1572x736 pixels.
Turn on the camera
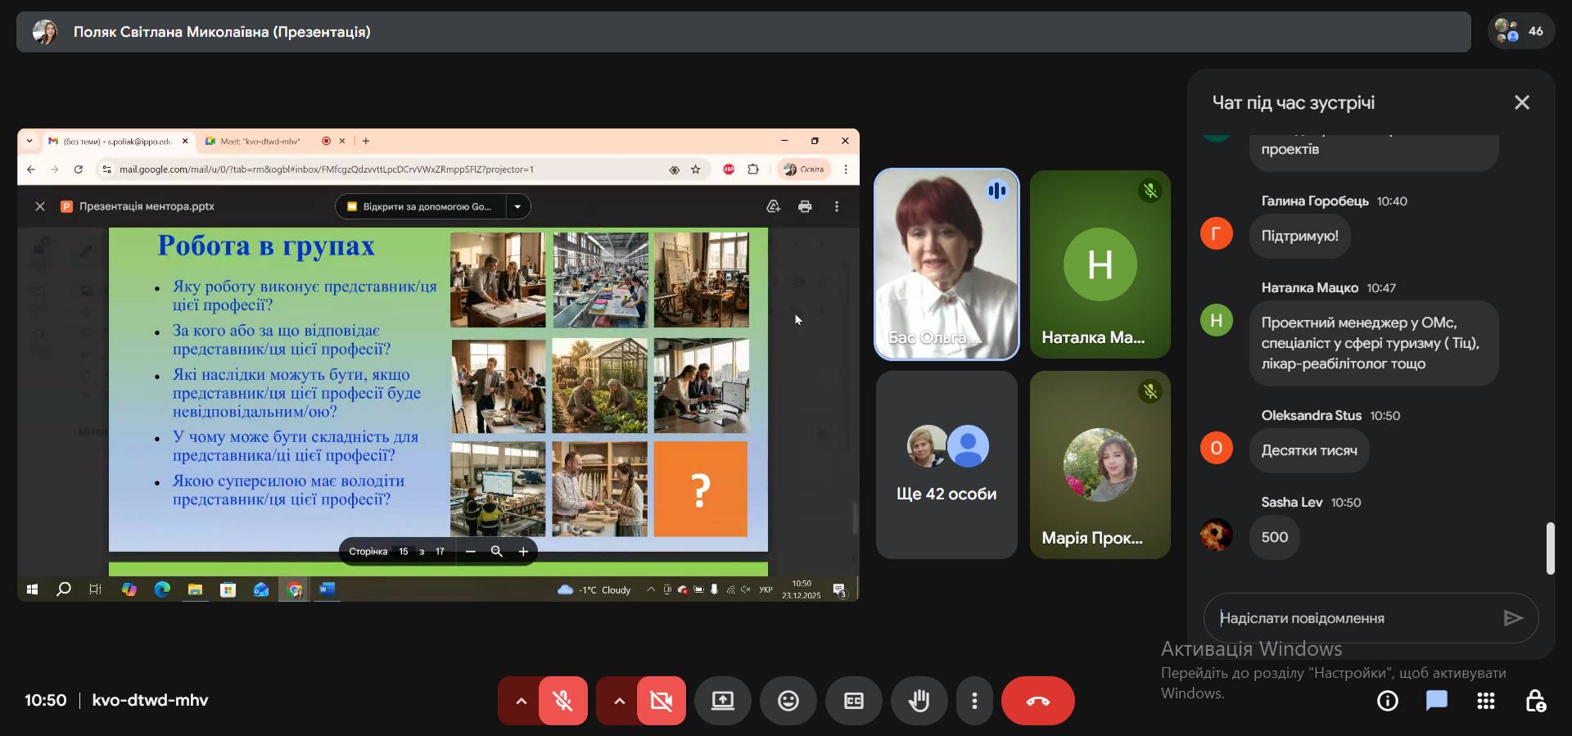pyautogui.click(x=661, y=701)
